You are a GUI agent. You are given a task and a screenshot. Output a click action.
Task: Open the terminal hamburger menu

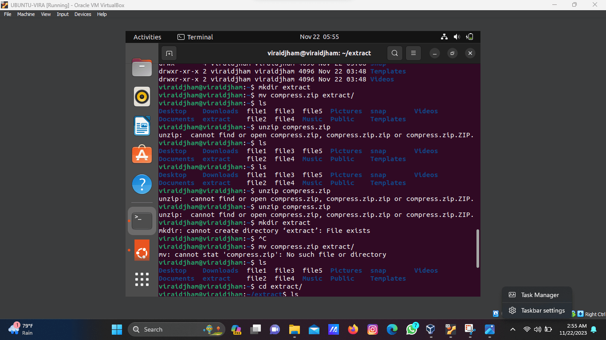point(413,53)
